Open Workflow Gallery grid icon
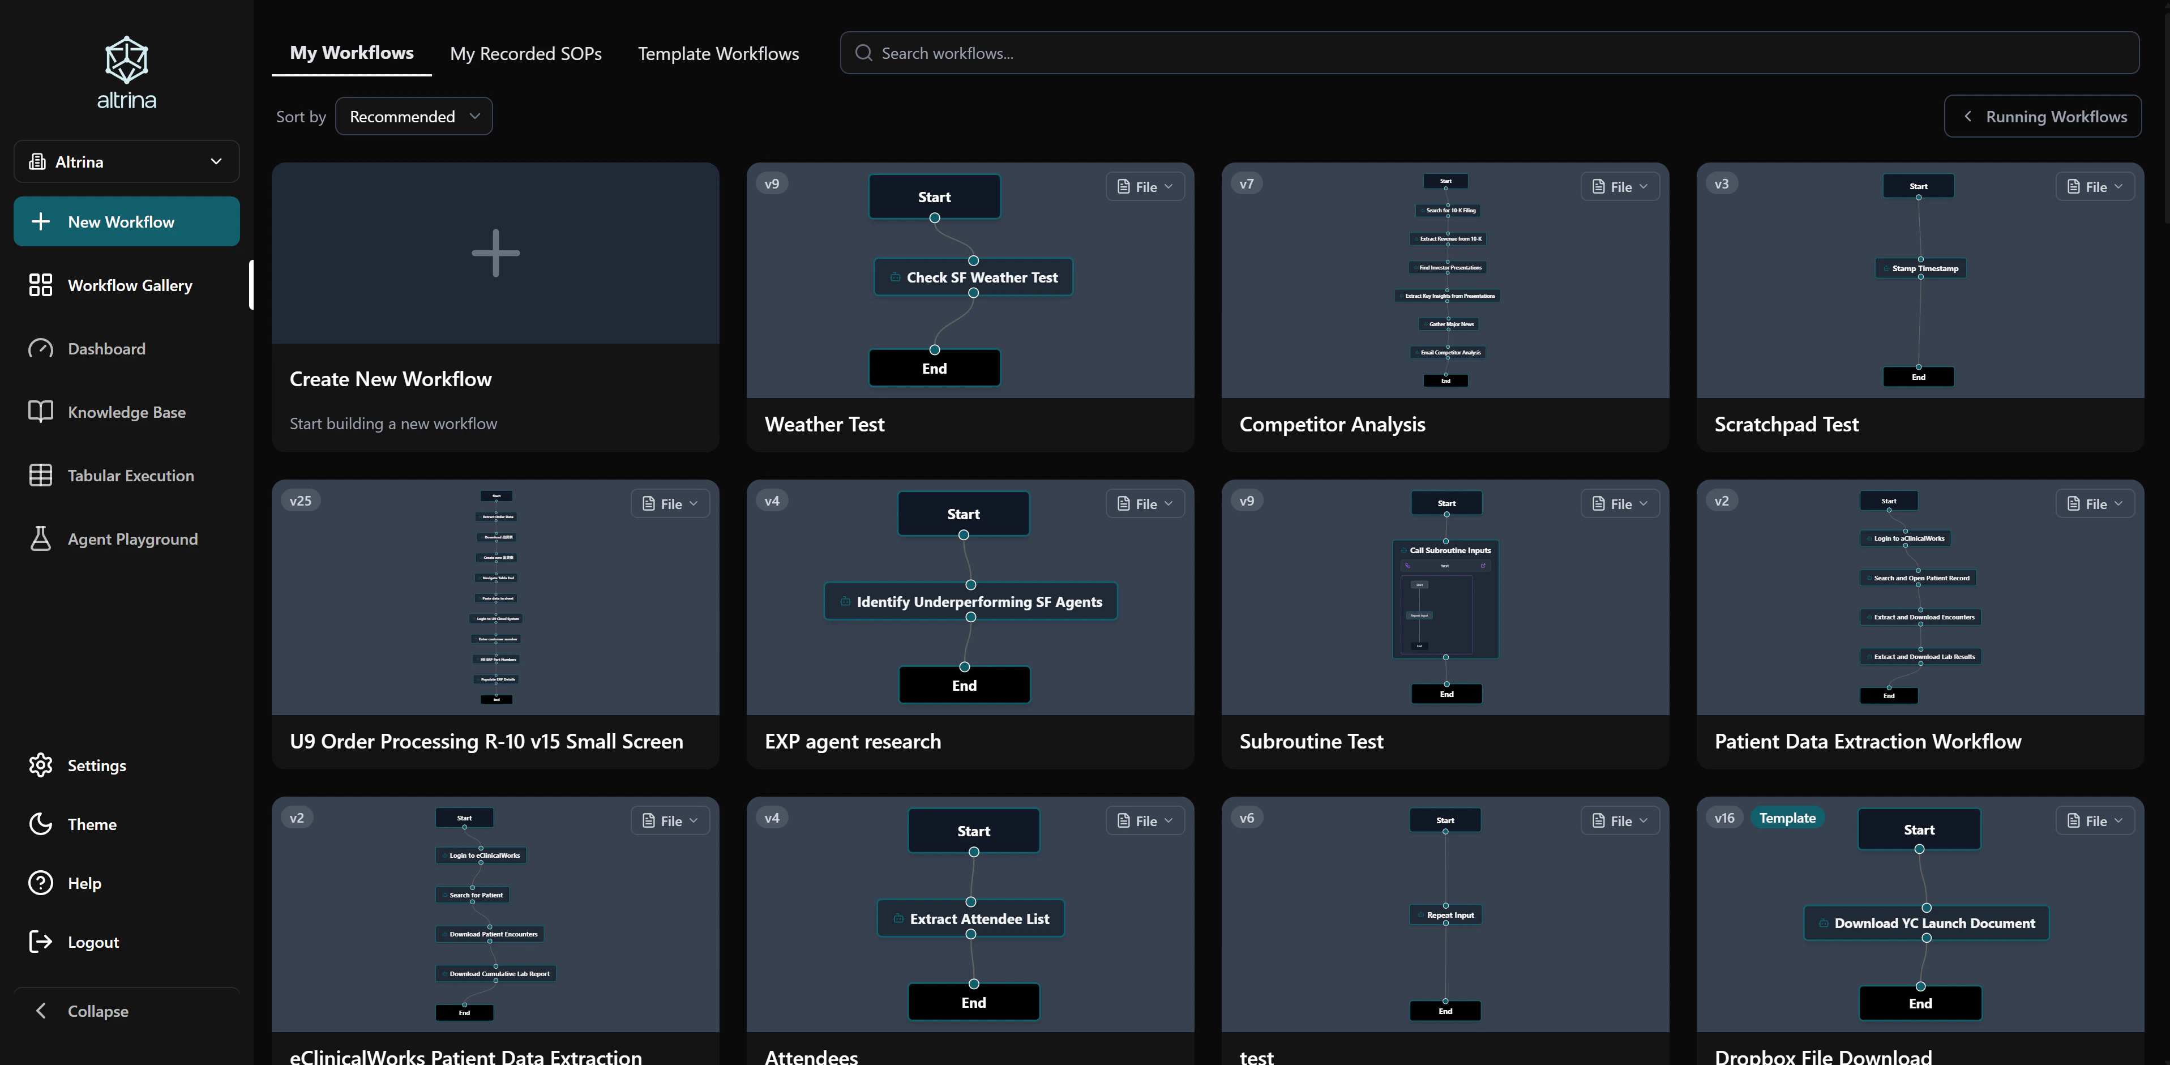 [x=40, y=285]
